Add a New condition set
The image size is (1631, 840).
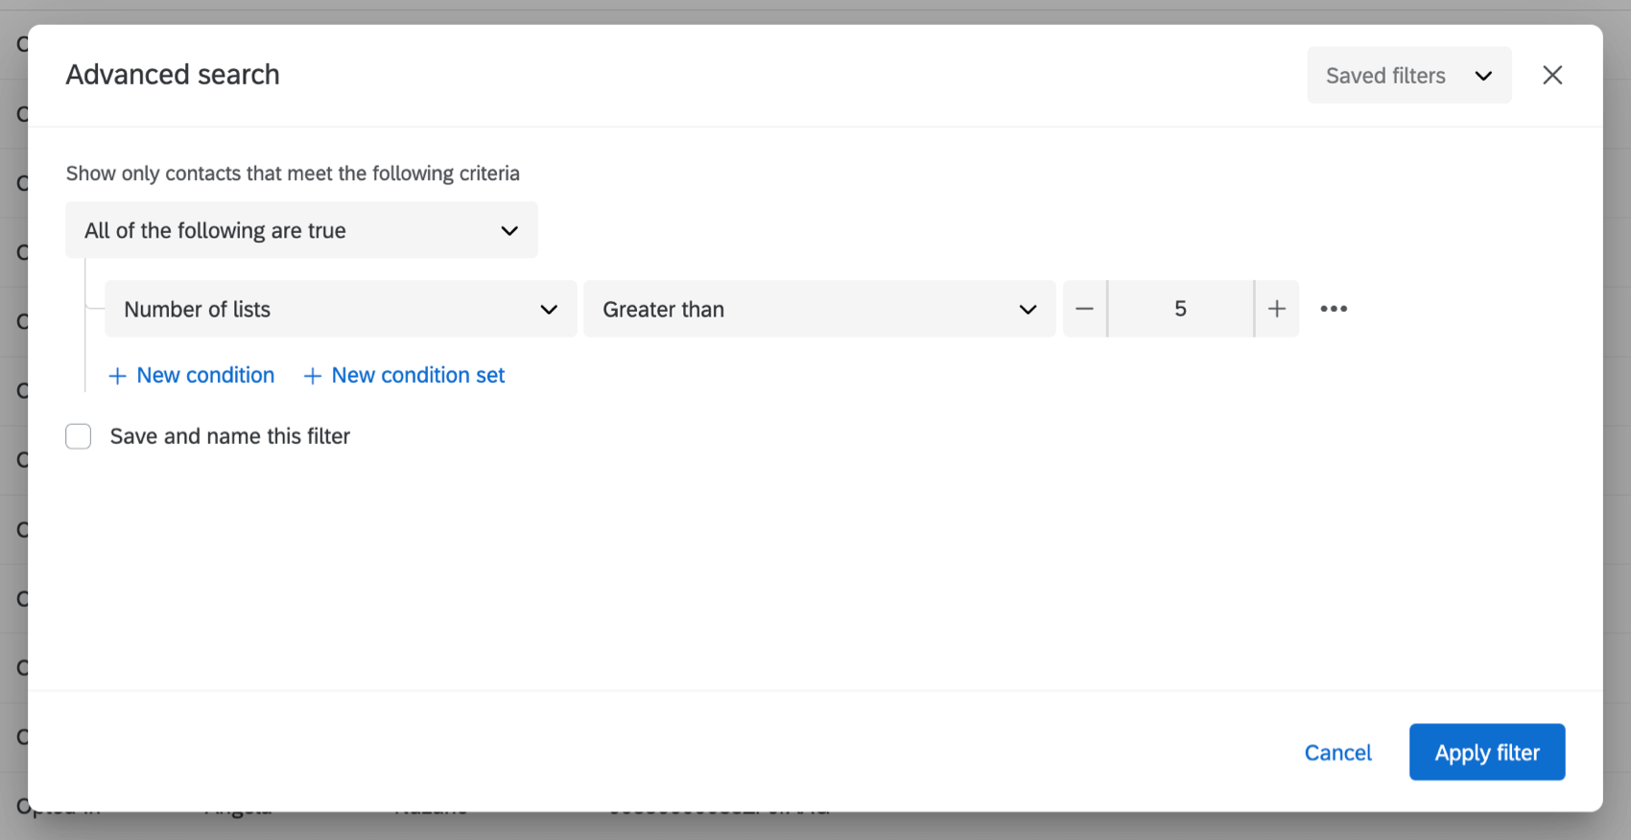(x=418, y=375)
